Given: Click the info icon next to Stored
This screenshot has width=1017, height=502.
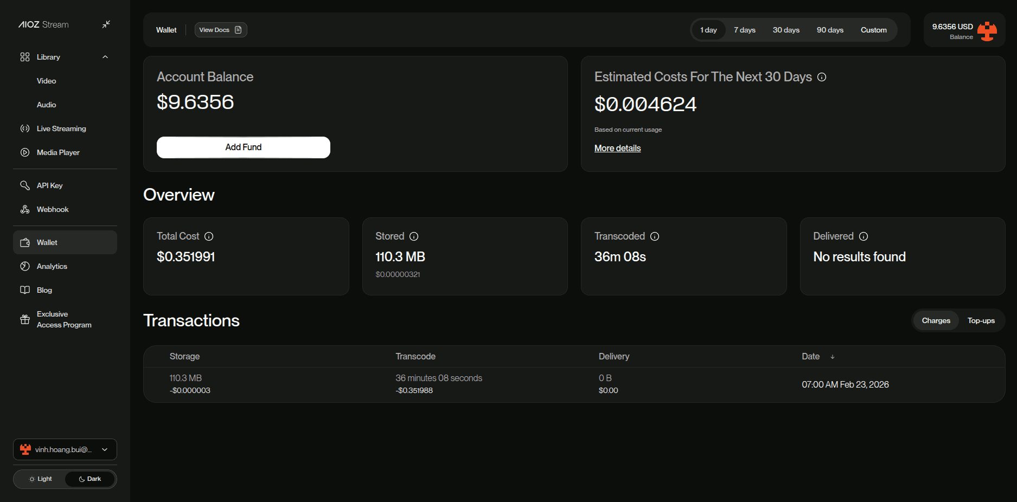Looking at the screenshot, I should pyautogui.click(x=414, y=236).
